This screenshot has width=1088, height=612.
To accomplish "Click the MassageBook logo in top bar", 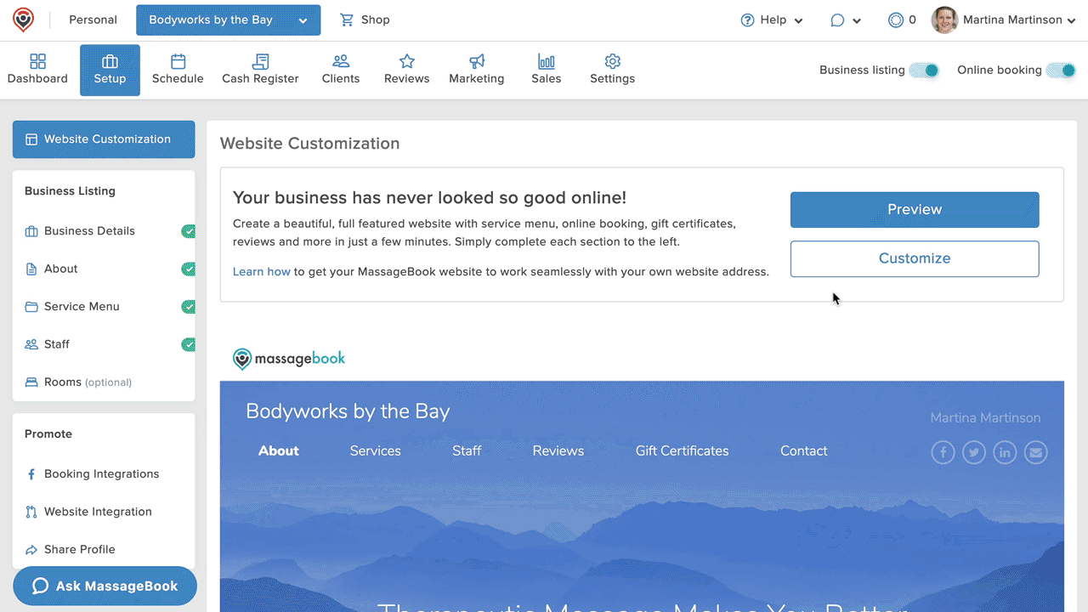I will (x=24, y=20).
